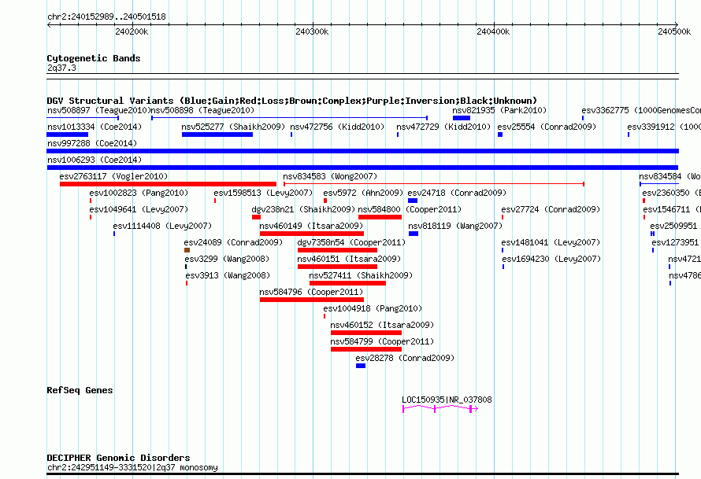Click the nsv508898 (Teague2010) variant label

point(202,110)
